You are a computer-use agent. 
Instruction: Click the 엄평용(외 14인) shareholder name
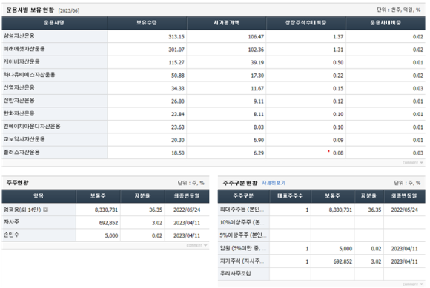tap(22, 210)
